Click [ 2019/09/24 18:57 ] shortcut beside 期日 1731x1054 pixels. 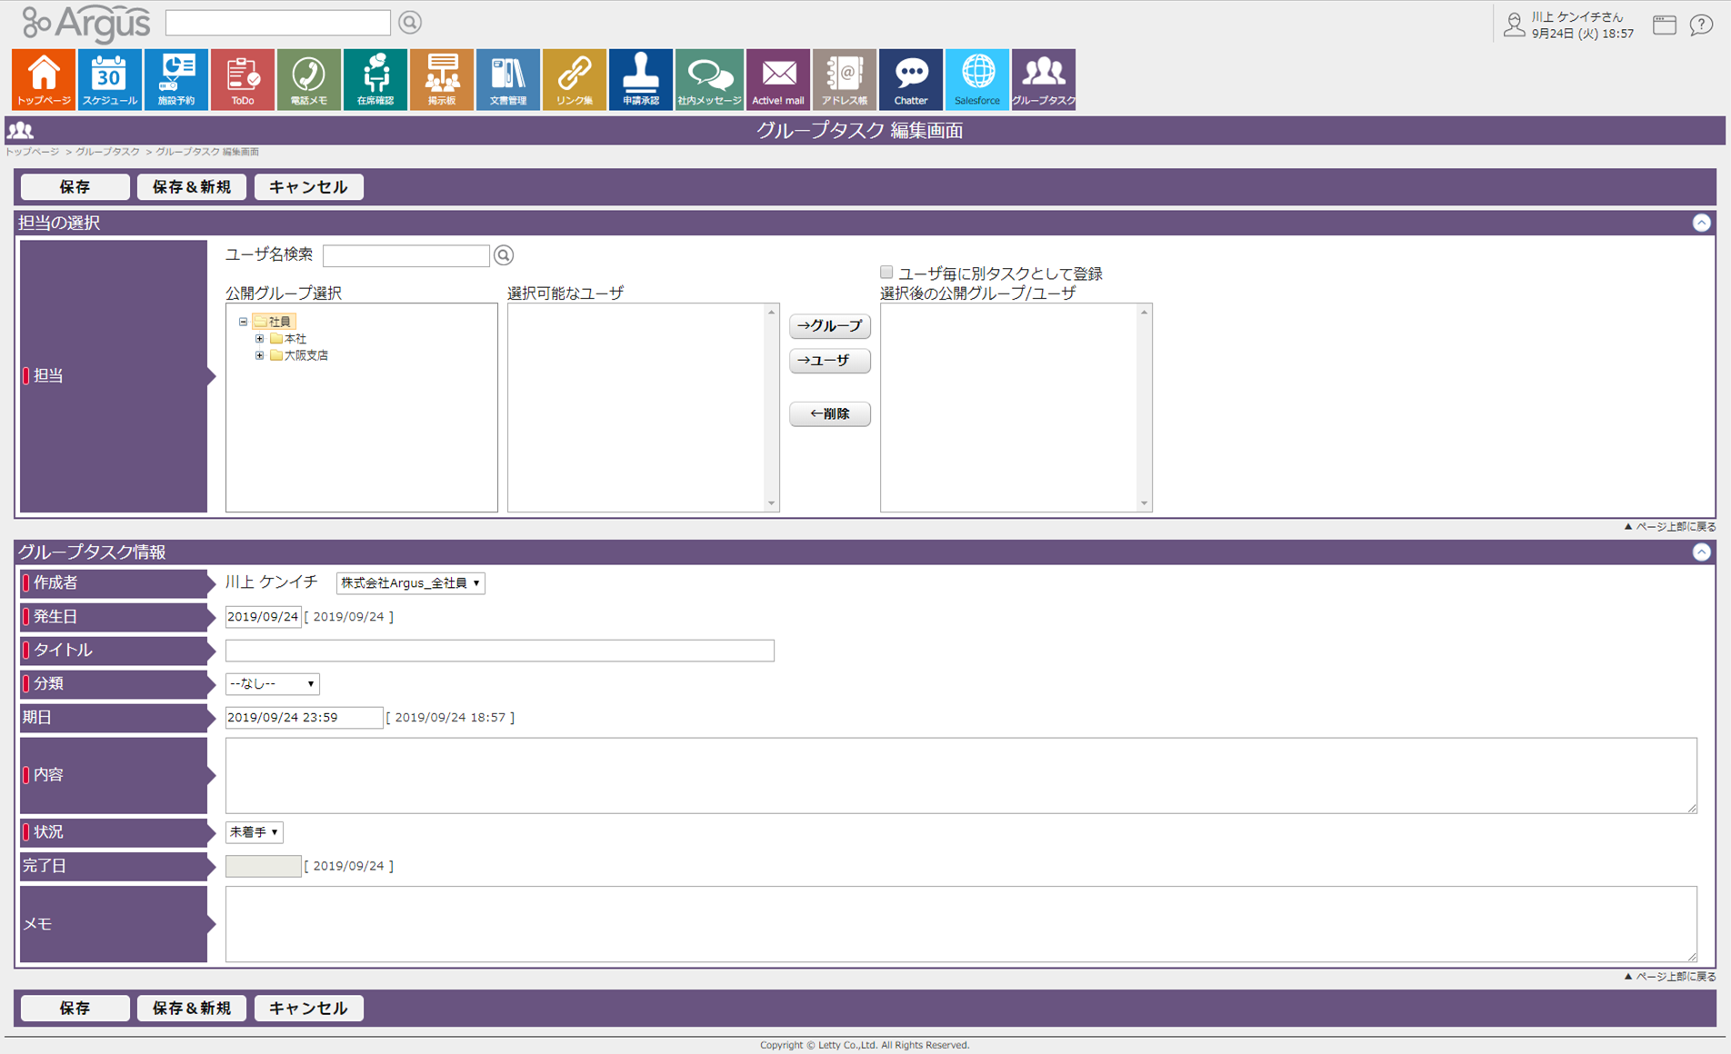click(450, 718)
